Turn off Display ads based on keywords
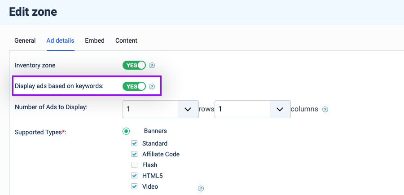This screenshot has height=195, width=404. click(x=134, y=86)
